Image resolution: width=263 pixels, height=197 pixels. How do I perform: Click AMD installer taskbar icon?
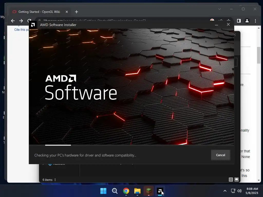coord(160,191)
